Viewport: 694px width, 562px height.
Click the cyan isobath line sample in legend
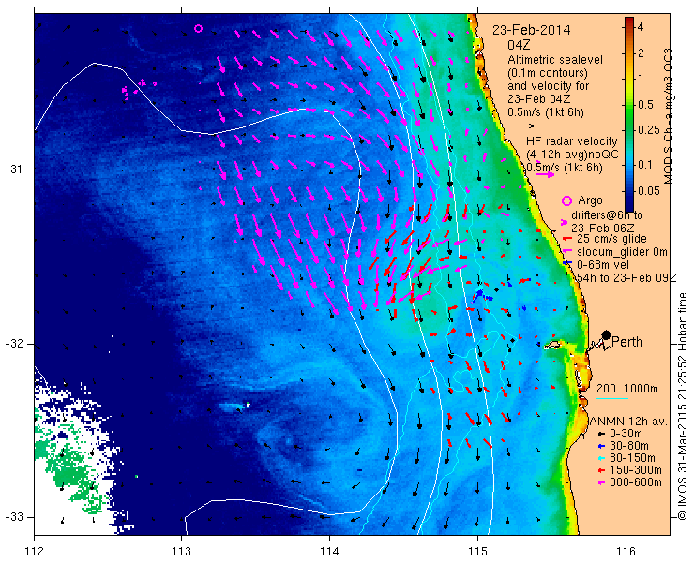612,399
